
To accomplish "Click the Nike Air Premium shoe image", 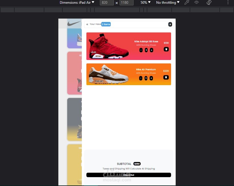I will click(x=109, y=74).
